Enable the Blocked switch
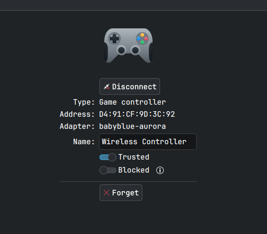 coord(108,170)
